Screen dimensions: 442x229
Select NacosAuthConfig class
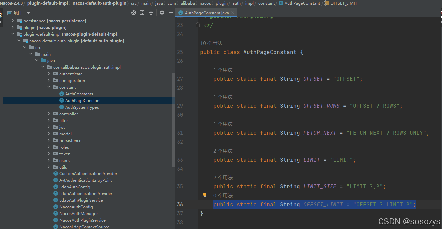click(x=76, y=207)
